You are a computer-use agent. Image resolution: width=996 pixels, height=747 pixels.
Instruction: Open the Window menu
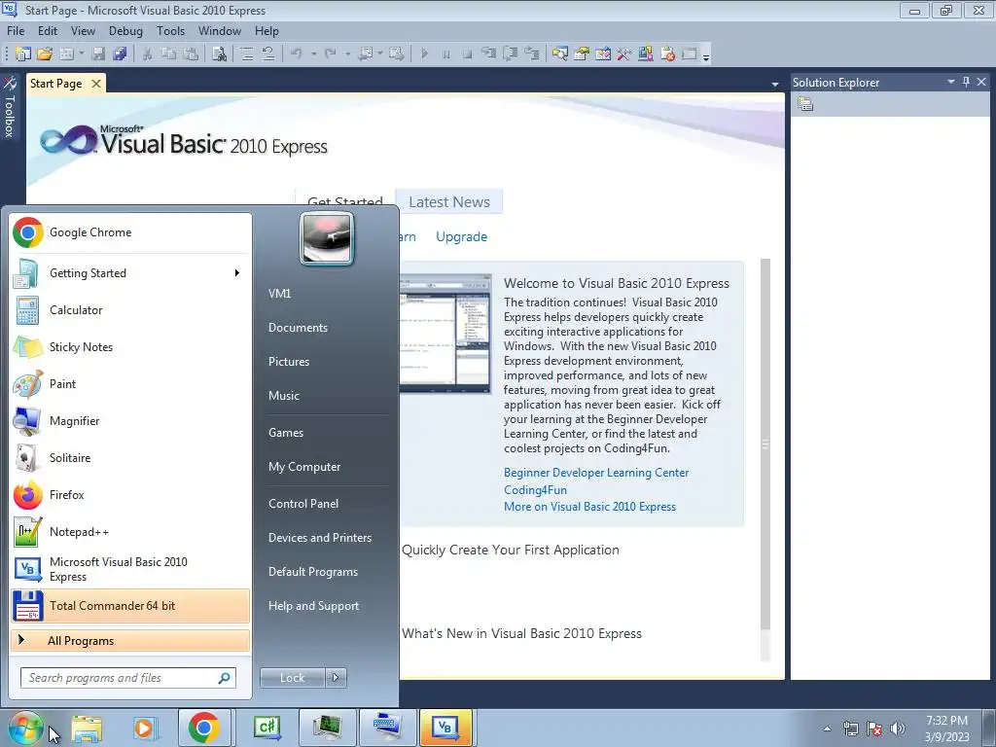point(220,30)
